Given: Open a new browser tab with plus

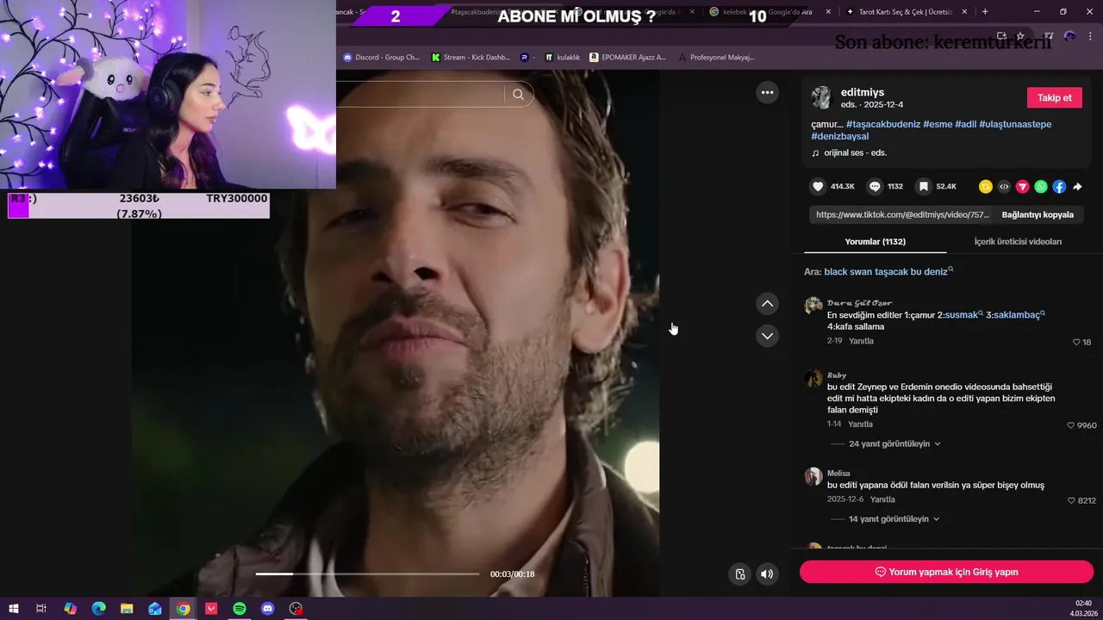Looking at the screenshot, I should pos(985,12).
